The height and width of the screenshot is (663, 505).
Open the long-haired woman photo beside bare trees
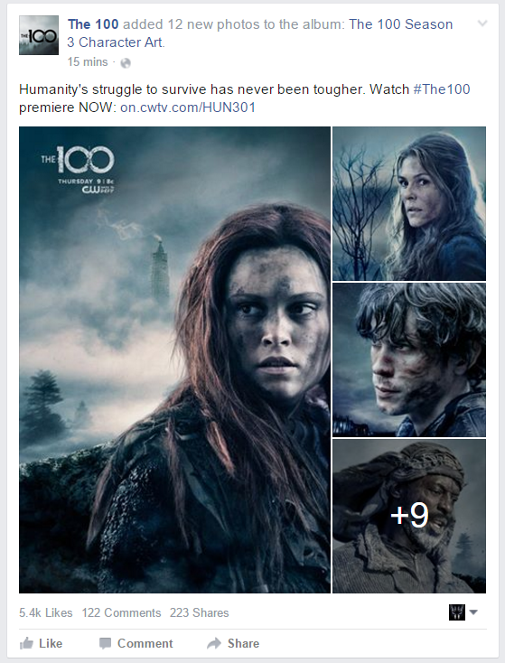[x=409, y=203]
